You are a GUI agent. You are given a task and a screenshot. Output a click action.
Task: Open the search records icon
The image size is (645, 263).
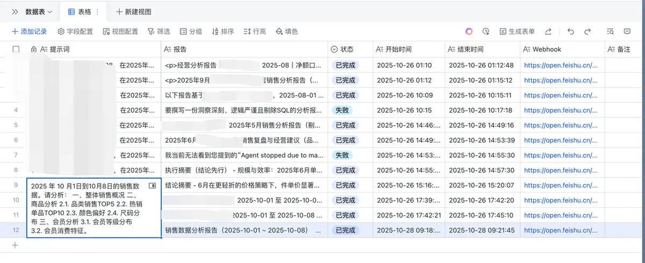pyautogui.click(x=610, y=32)
